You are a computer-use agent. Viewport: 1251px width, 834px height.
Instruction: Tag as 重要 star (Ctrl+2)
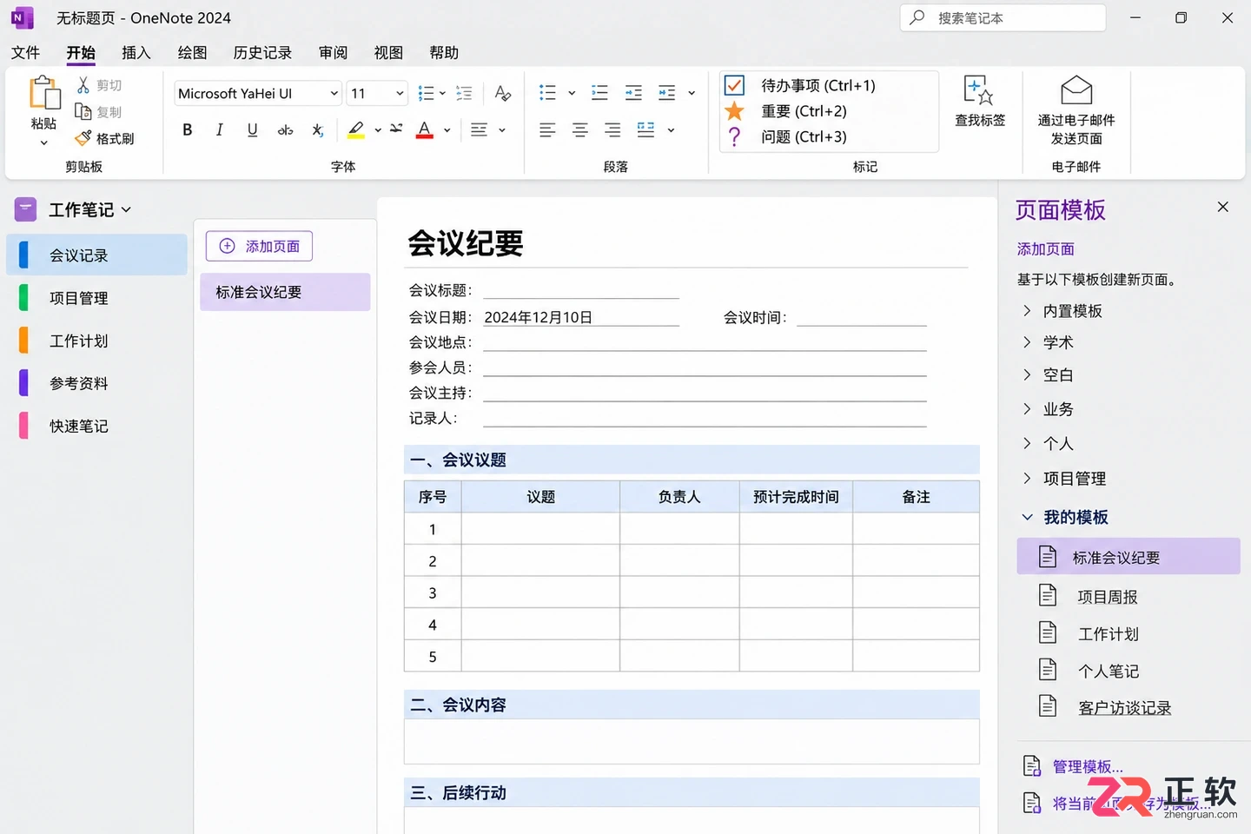pyautogui.click(x=734, y=111)
